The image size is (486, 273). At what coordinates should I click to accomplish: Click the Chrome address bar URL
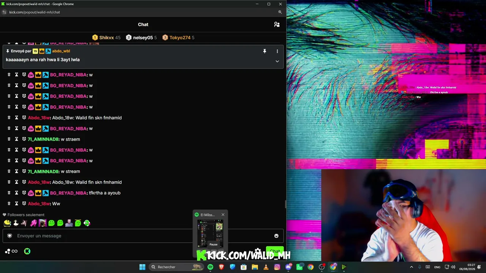[x=35, y=12]
